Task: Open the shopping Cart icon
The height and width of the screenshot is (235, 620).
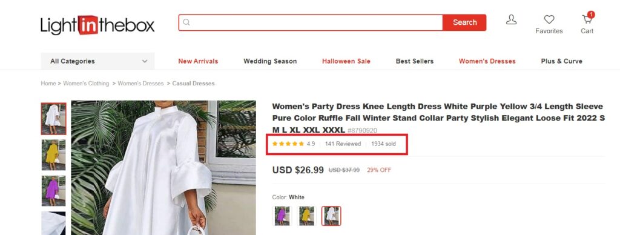Action: coord(587,19)
